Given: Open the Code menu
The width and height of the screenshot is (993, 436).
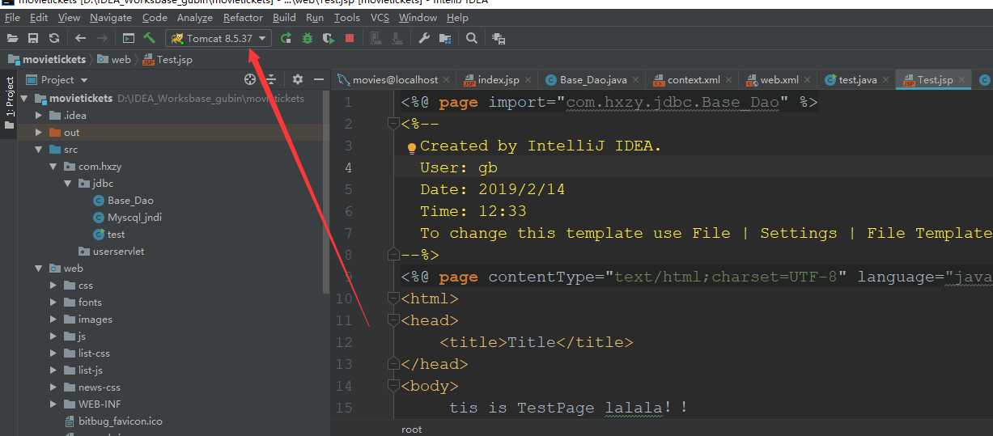Looking at the screenshot, I should click(155, 17).
